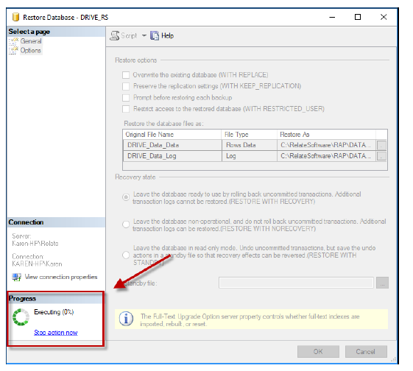Viewport: 413px width, 371px height.
Task: Click Stop action now link
Action: [55, 332]
